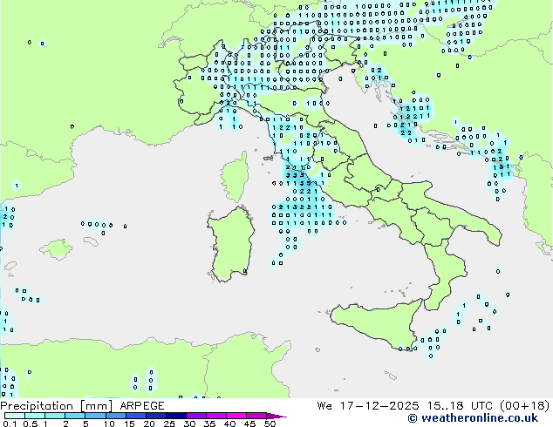Viewport: 553px width, 427px height.
Task: Click on Mallorca island on the map
Action: click(x=56, y=249)
